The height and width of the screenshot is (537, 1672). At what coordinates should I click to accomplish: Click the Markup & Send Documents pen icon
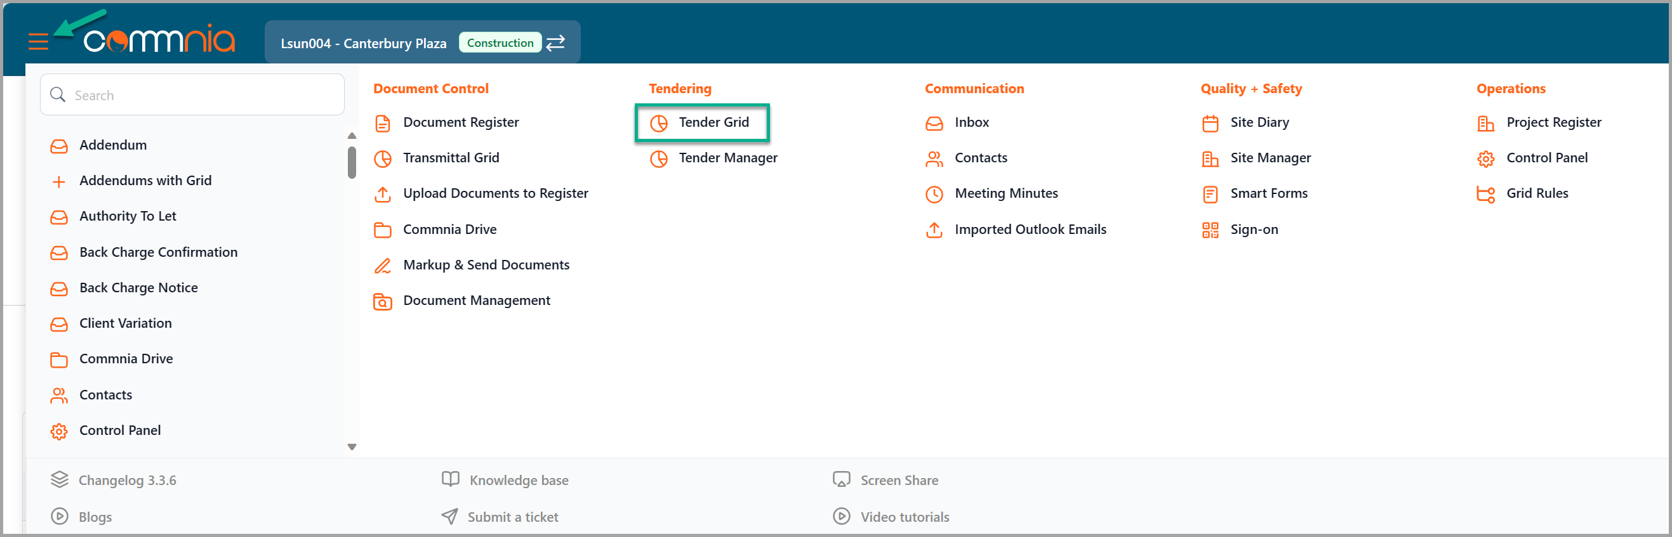click(x=383, y=266)
